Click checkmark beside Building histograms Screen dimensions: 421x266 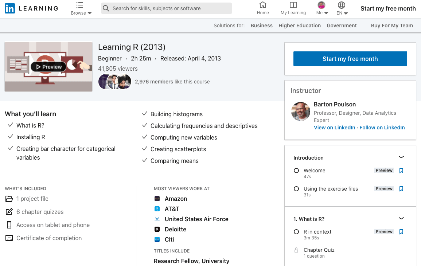pyautogui.click(x=145, y=114)
